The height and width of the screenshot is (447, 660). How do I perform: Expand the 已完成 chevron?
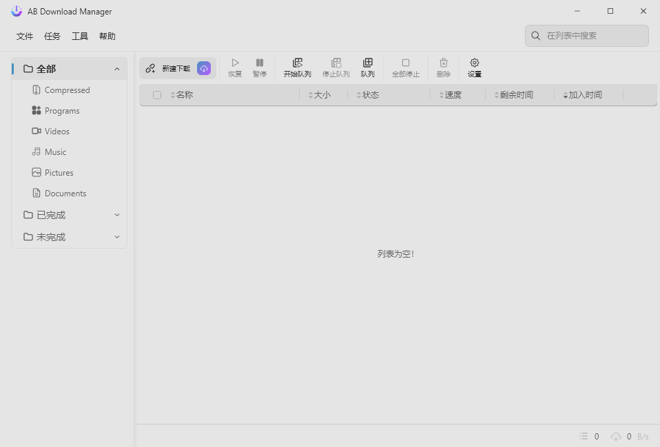click(x=117, y=215)
